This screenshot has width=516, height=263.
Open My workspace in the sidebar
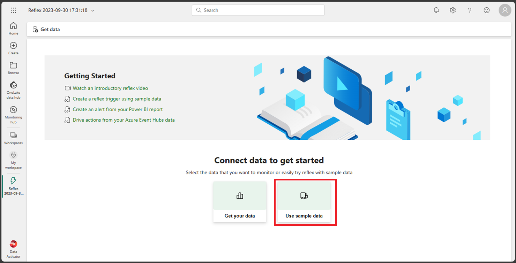(x=13, y=161)
